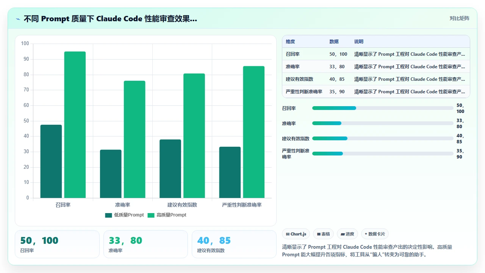Click the high-quality bar for 召回率
This screenshot has height=273, width=485.
[x=75, y=125]
